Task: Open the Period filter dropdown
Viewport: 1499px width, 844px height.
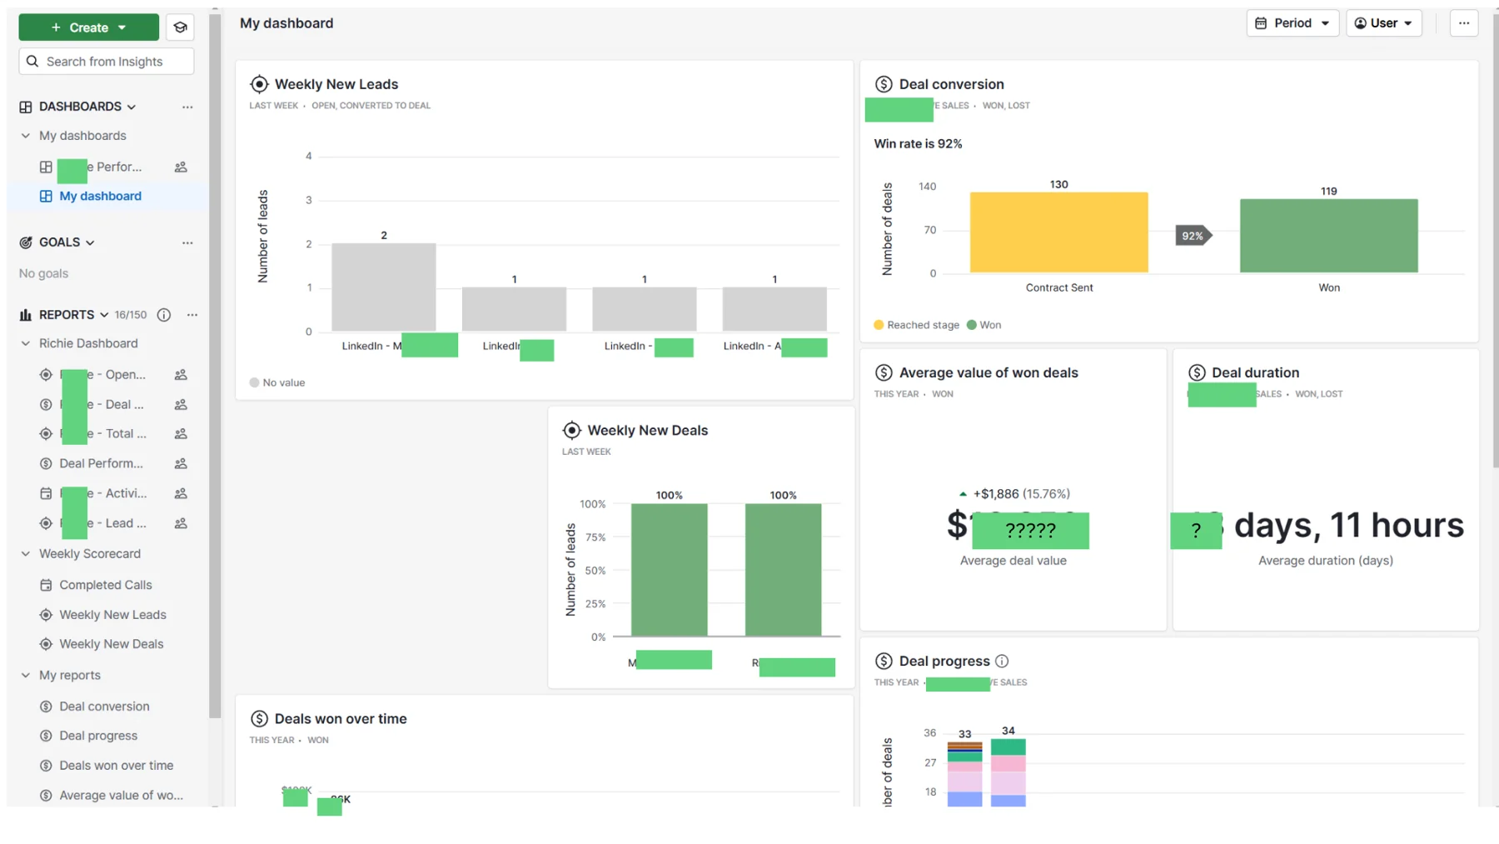Action: pos(1292,23)
